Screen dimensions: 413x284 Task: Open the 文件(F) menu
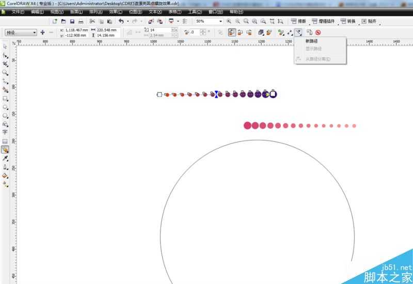click(x=18, y=11)
